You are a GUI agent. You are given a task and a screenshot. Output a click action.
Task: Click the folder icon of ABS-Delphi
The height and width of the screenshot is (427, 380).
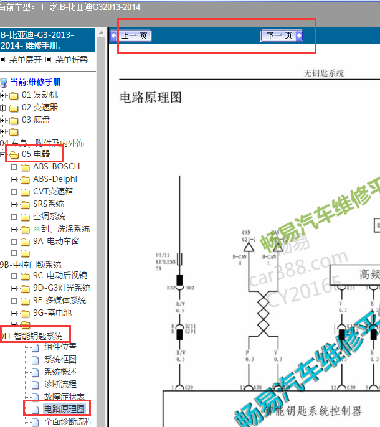(x=25, y=180)
